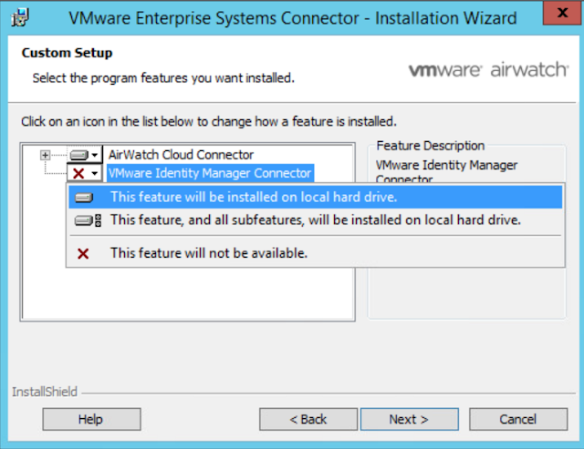Click hard drive with subfeatures icon in menu
Image resolution: width=584 pixels, height=449 pixels.
coord(88,220)
